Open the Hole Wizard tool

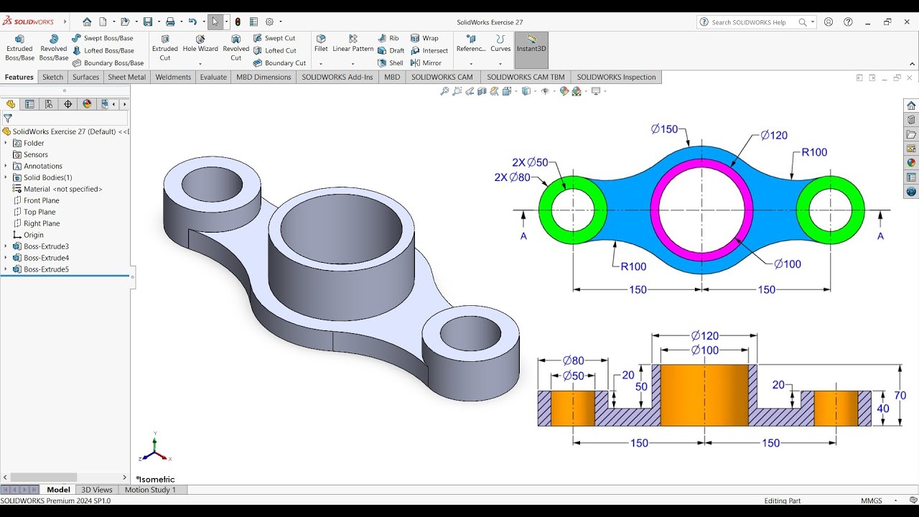[200, 43]
